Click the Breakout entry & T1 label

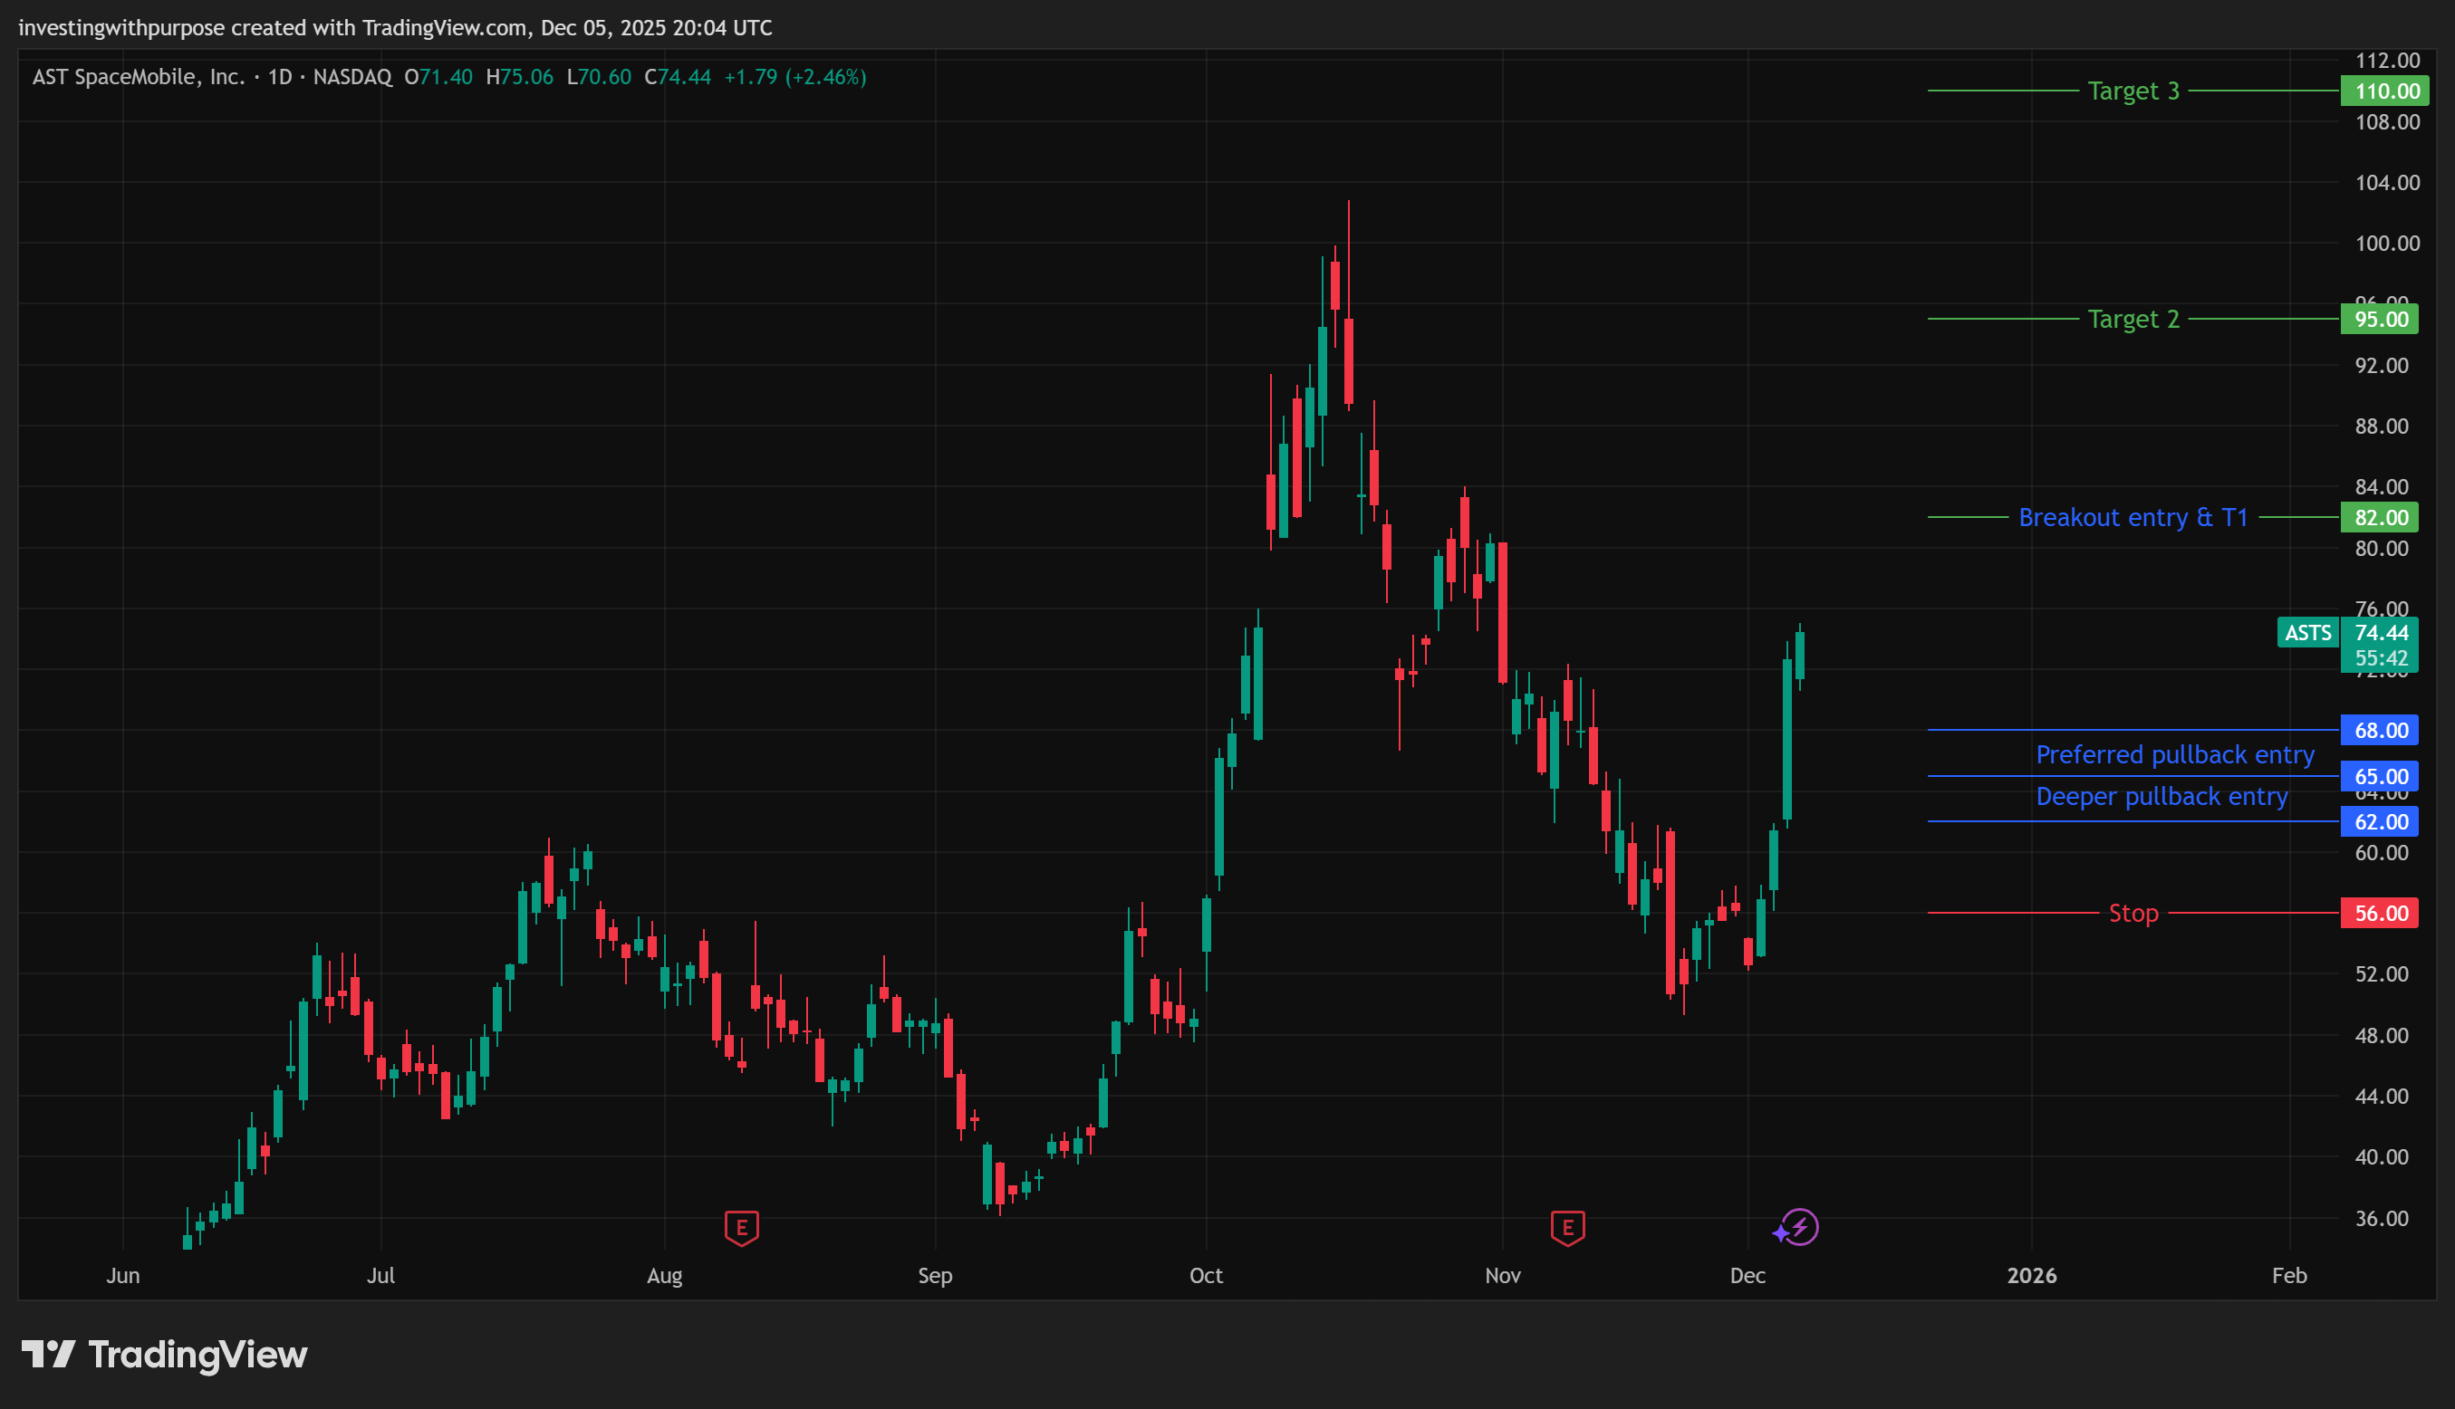point(2132,518)
